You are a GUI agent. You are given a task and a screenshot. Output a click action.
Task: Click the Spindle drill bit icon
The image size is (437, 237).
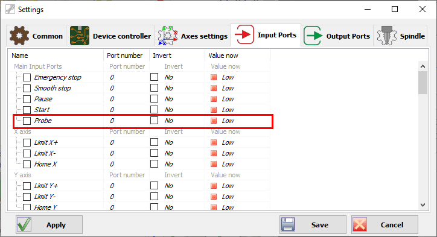click(387, 36)
